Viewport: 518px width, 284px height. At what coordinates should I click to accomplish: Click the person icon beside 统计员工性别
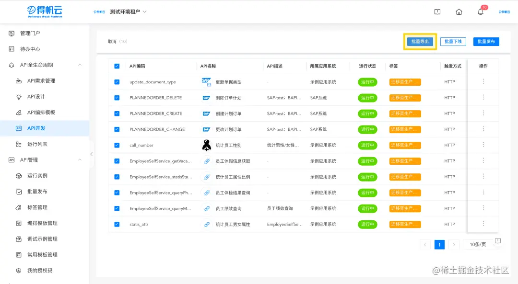tap(206, 145)
